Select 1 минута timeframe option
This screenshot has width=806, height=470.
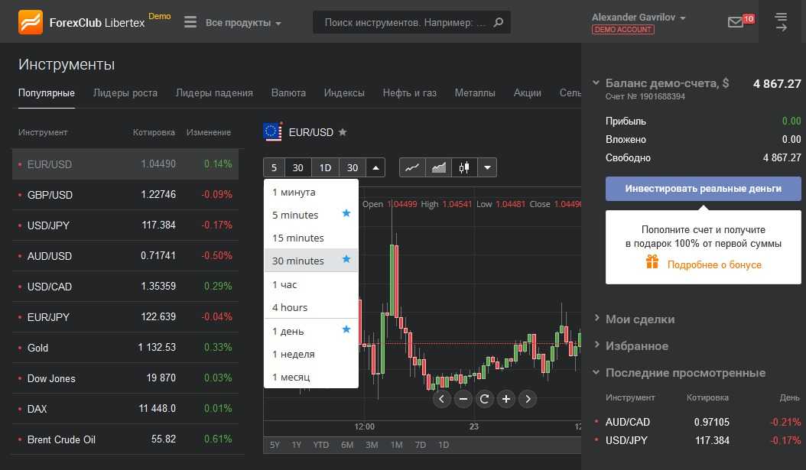[x=311, y=192]
